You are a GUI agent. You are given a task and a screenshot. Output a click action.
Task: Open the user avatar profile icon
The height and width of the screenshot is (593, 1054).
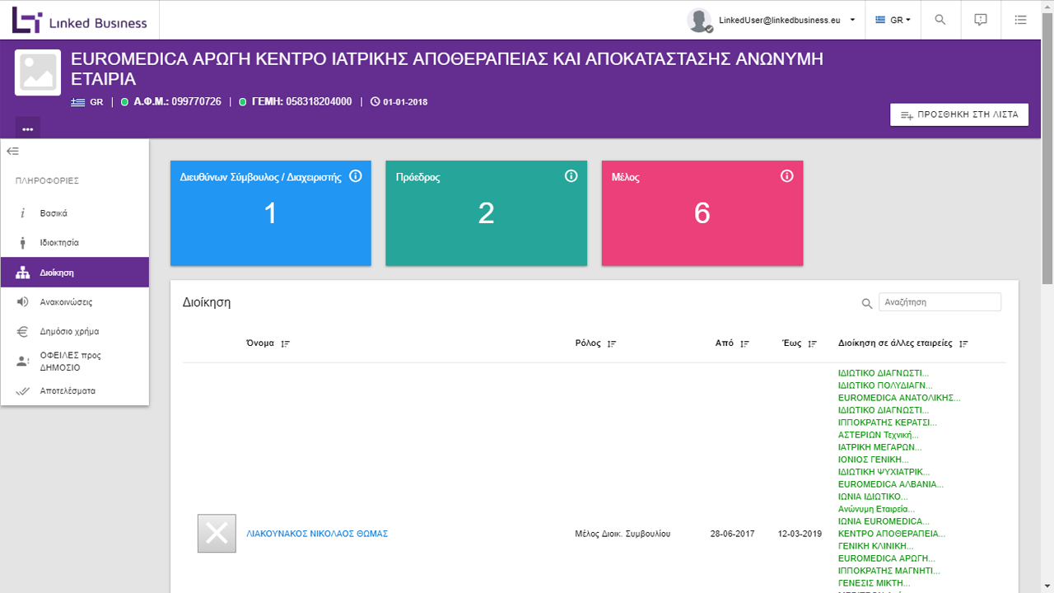pyautogui.click(x=700, y=20)
